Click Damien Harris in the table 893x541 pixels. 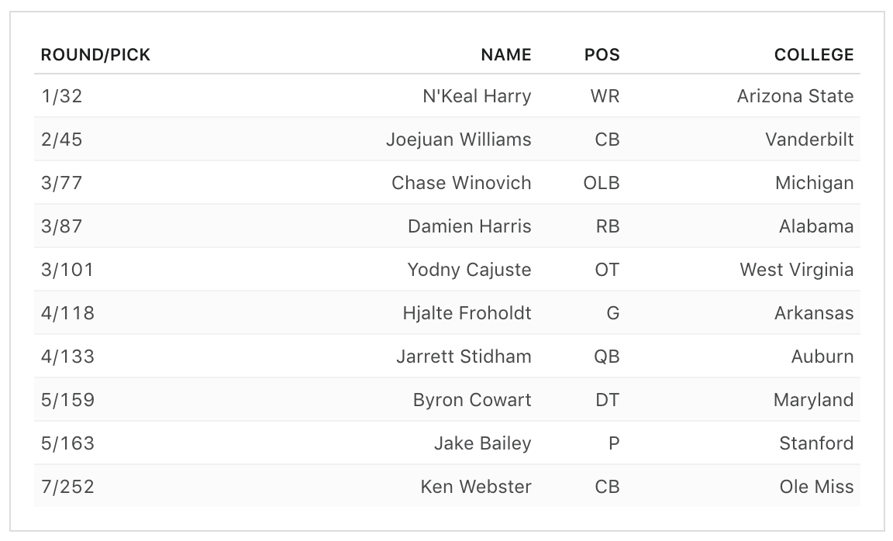click(x=469, y=227)
